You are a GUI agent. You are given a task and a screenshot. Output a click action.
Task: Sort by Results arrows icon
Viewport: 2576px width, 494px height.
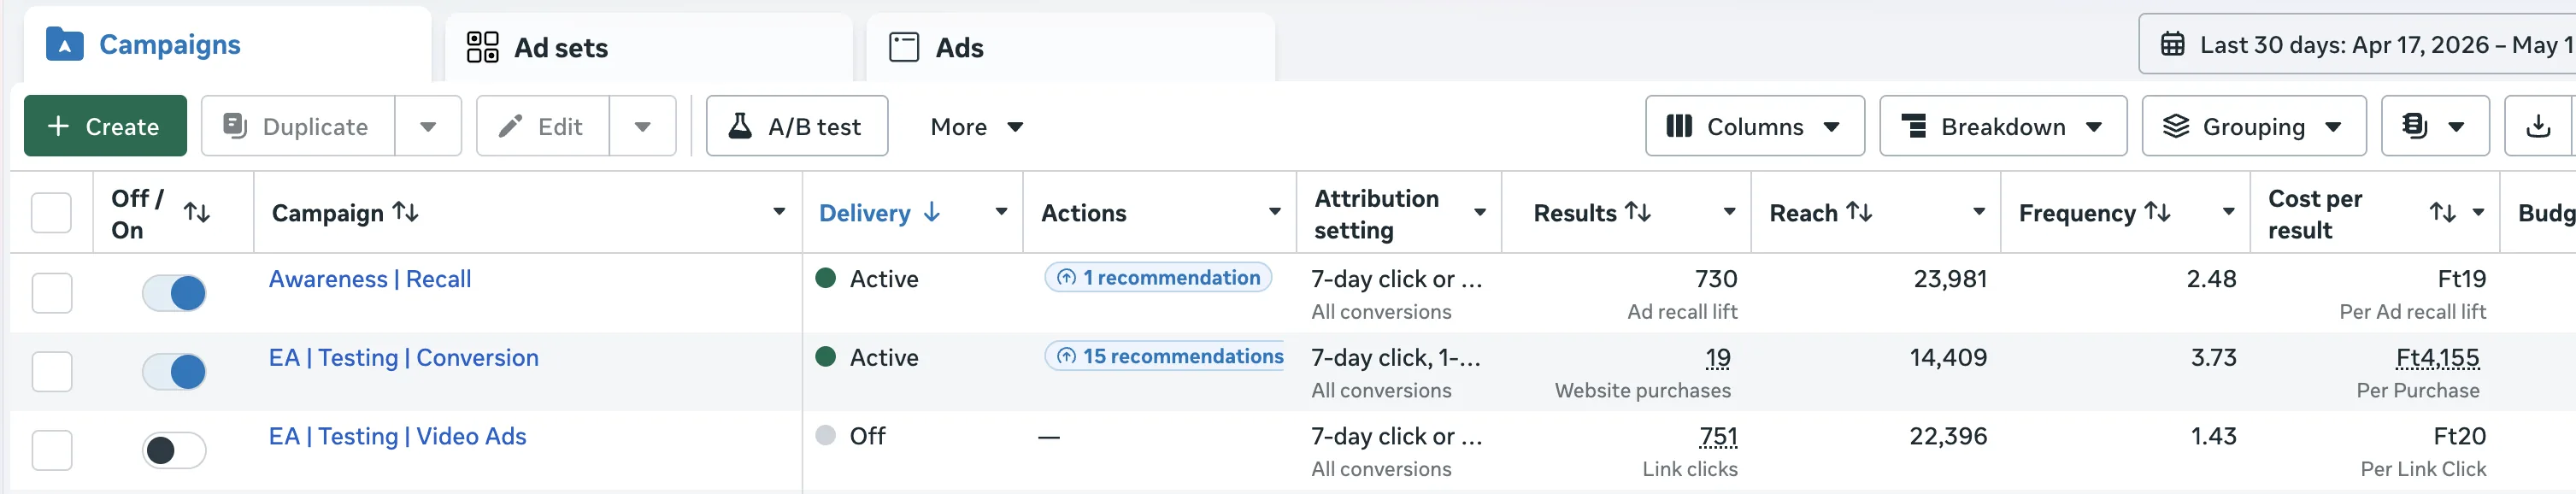pyautogui.click(x=1638, y=212)
